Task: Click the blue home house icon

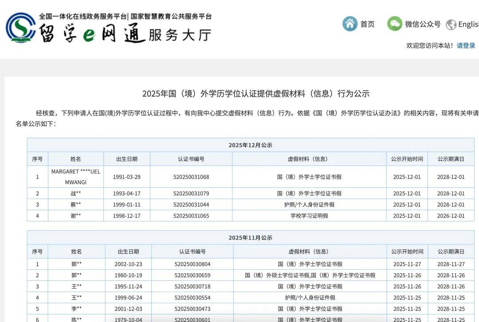Action: tap(349, 24)
